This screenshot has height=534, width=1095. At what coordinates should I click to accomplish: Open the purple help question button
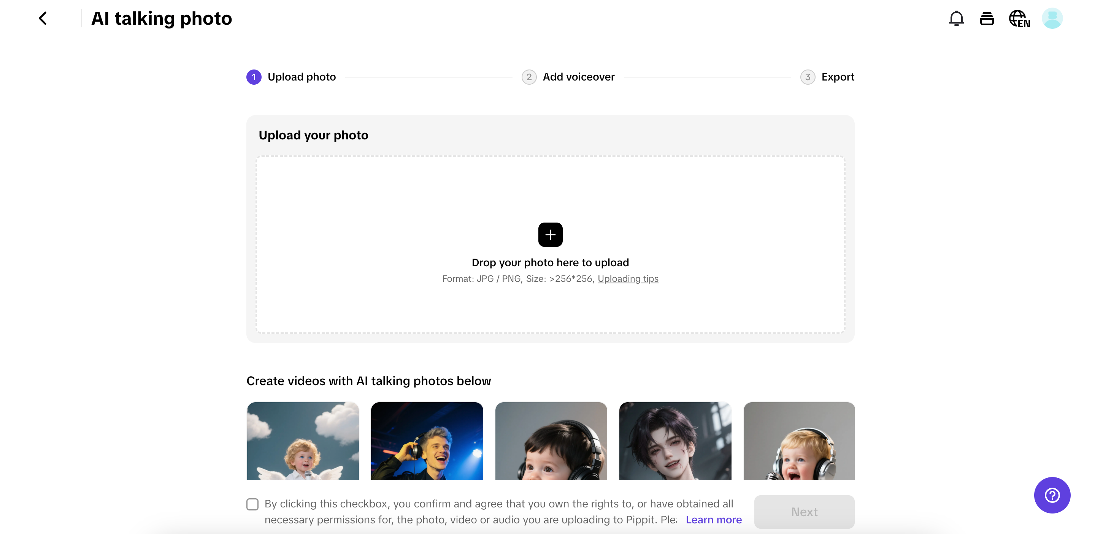pyautogui.click(x=1052, y=495)
